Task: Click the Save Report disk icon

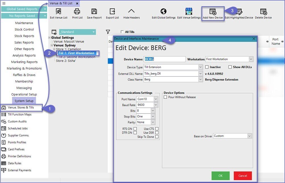Action: coord(94,12)
